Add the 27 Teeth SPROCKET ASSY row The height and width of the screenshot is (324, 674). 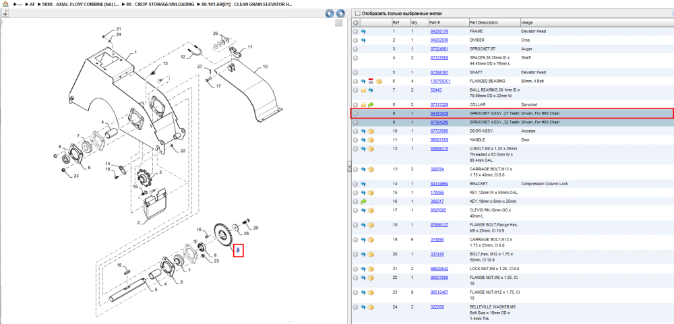tap(355, 113)
